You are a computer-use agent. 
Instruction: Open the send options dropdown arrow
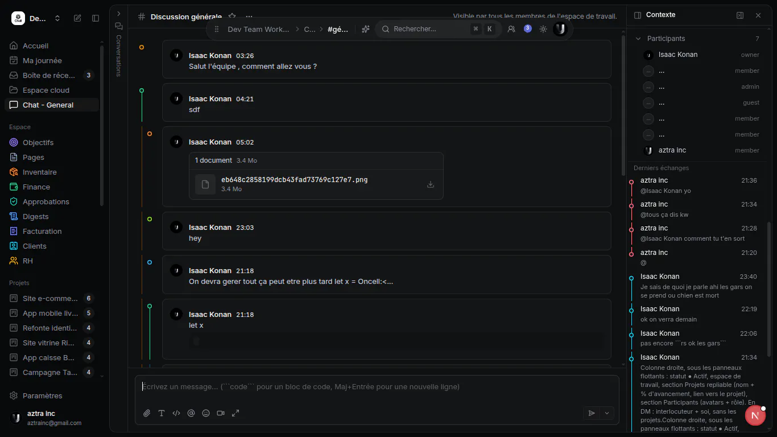[x=607, y=413]
